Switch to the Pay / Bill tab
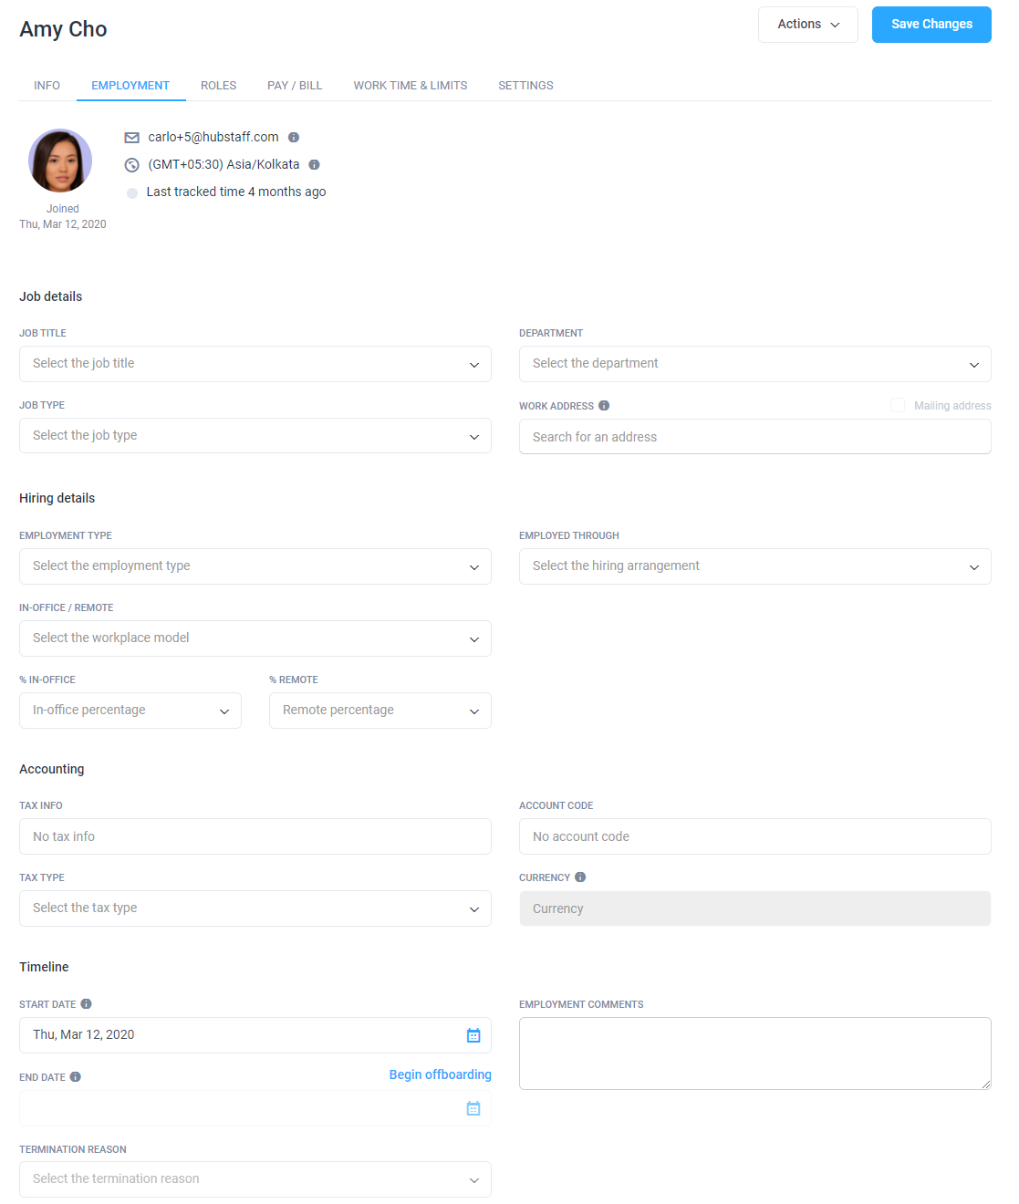This screenshot has width=1019, height=1204. pyautogui.click(x=295, y=86)
